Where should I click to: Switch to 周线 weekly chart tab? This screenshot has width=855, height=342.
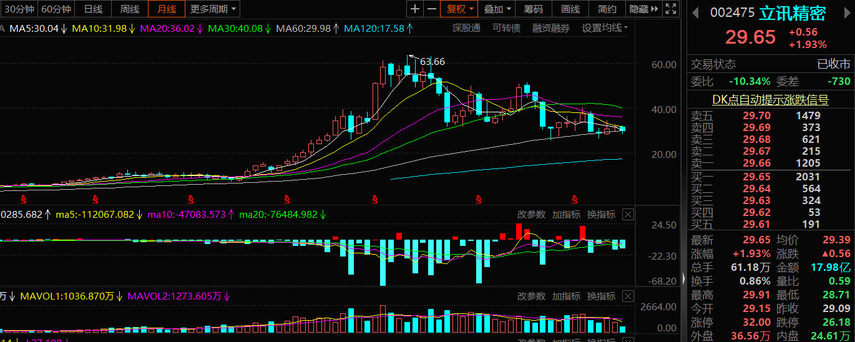130,9
